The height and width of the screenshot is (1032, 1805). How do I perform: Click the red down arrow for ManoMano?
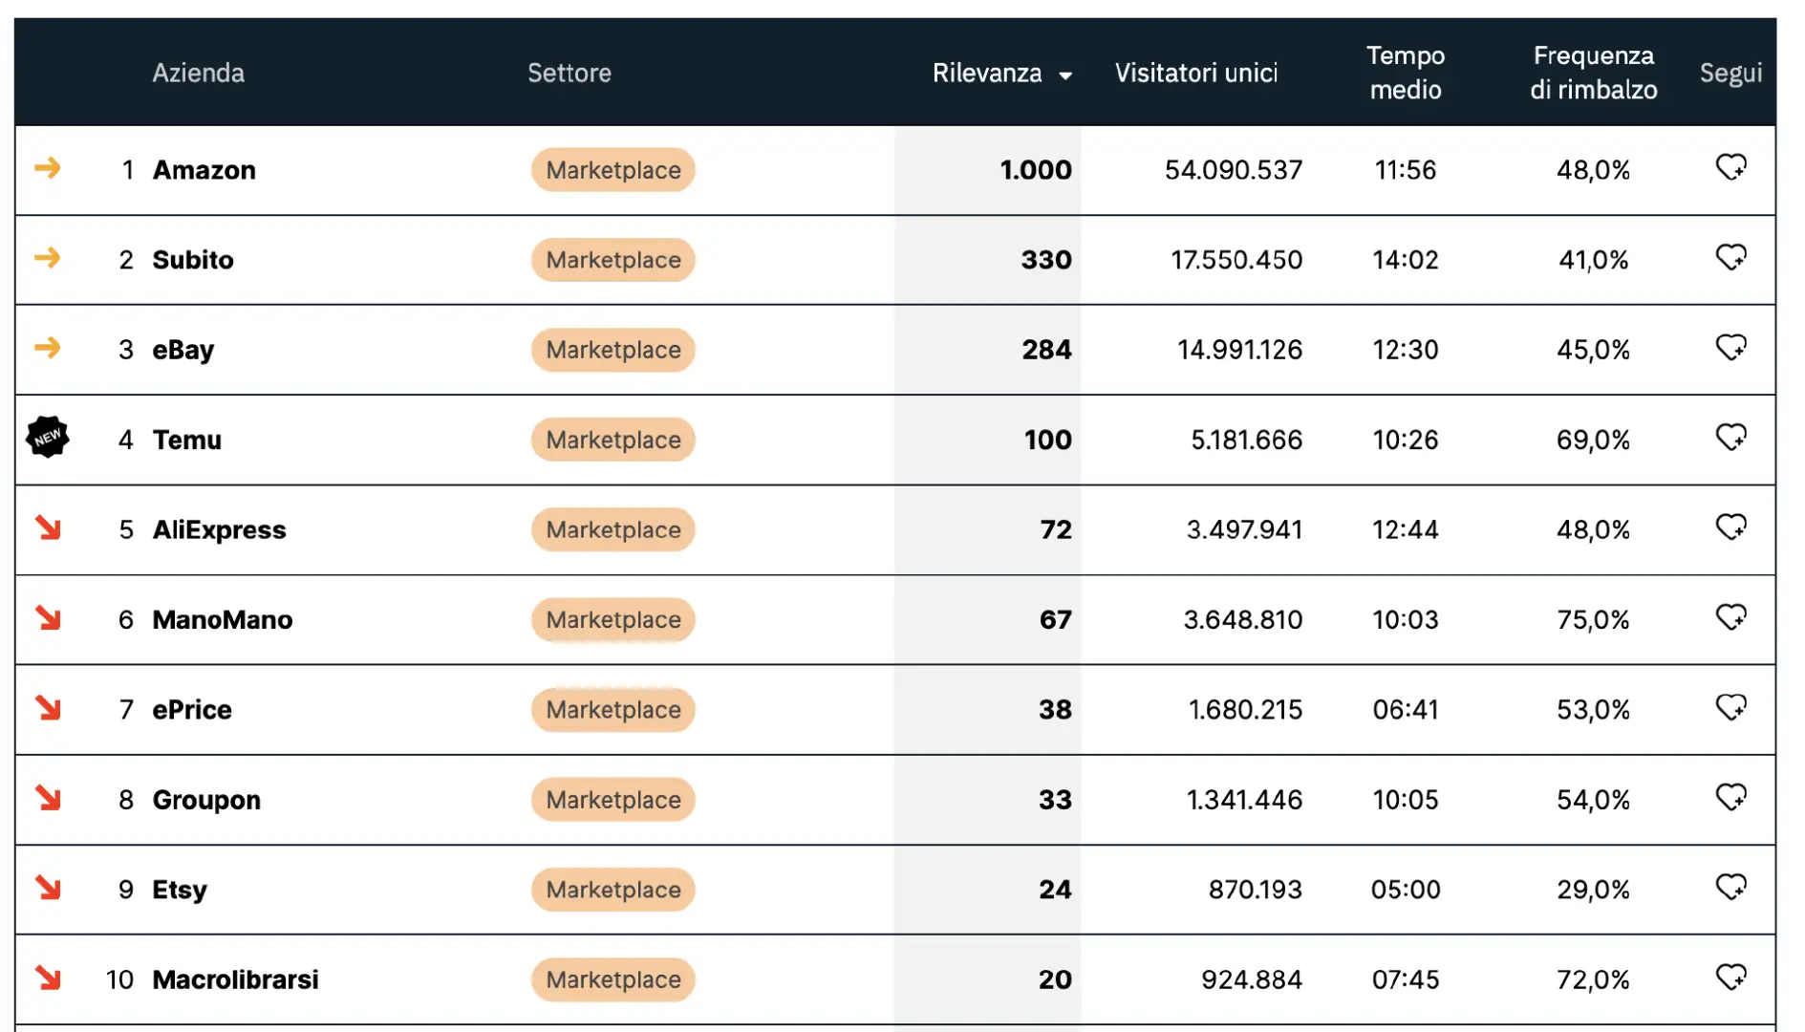click(48, 618)
